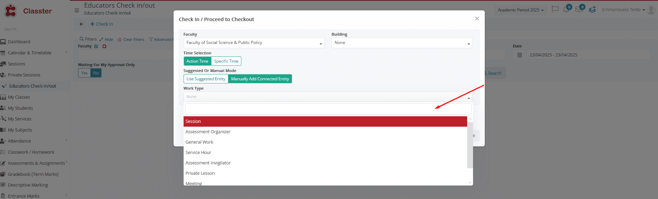Select General Work option
The height and width of the screenshot is (199, 658).
click(x=325, y=142)
